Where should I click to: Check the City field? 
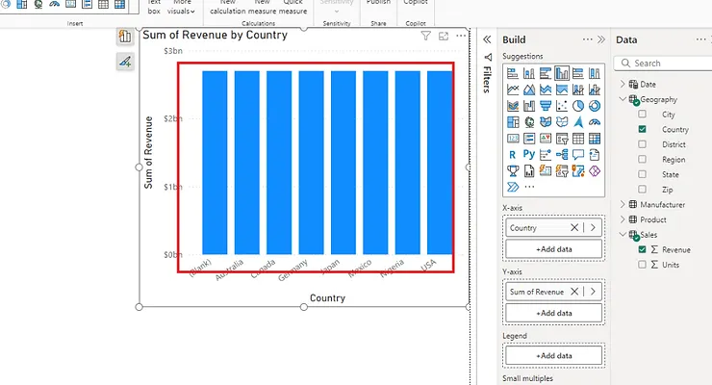[x=642, y=114]
